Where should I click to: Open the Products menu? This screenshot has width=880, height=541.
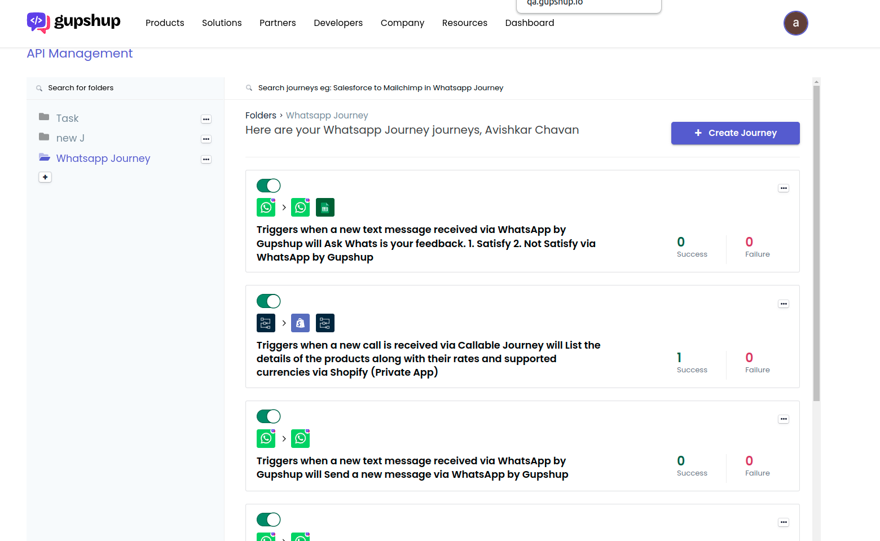[165, 23]
